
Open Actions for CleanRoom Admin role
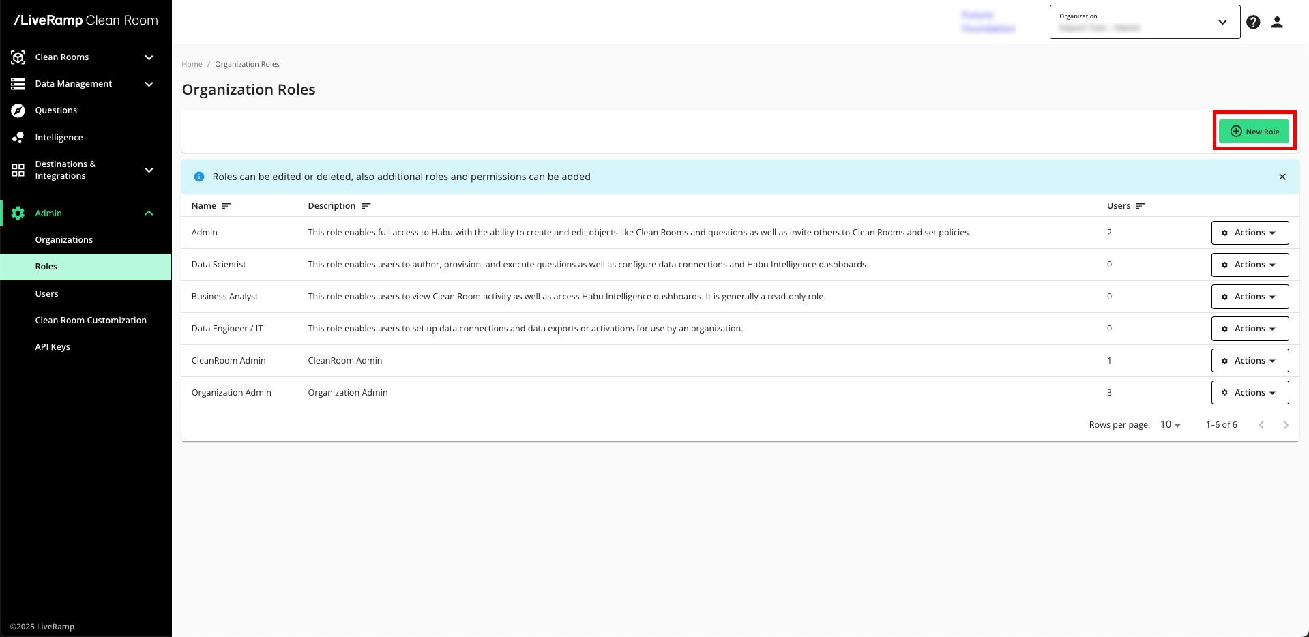coord(1250,361)
